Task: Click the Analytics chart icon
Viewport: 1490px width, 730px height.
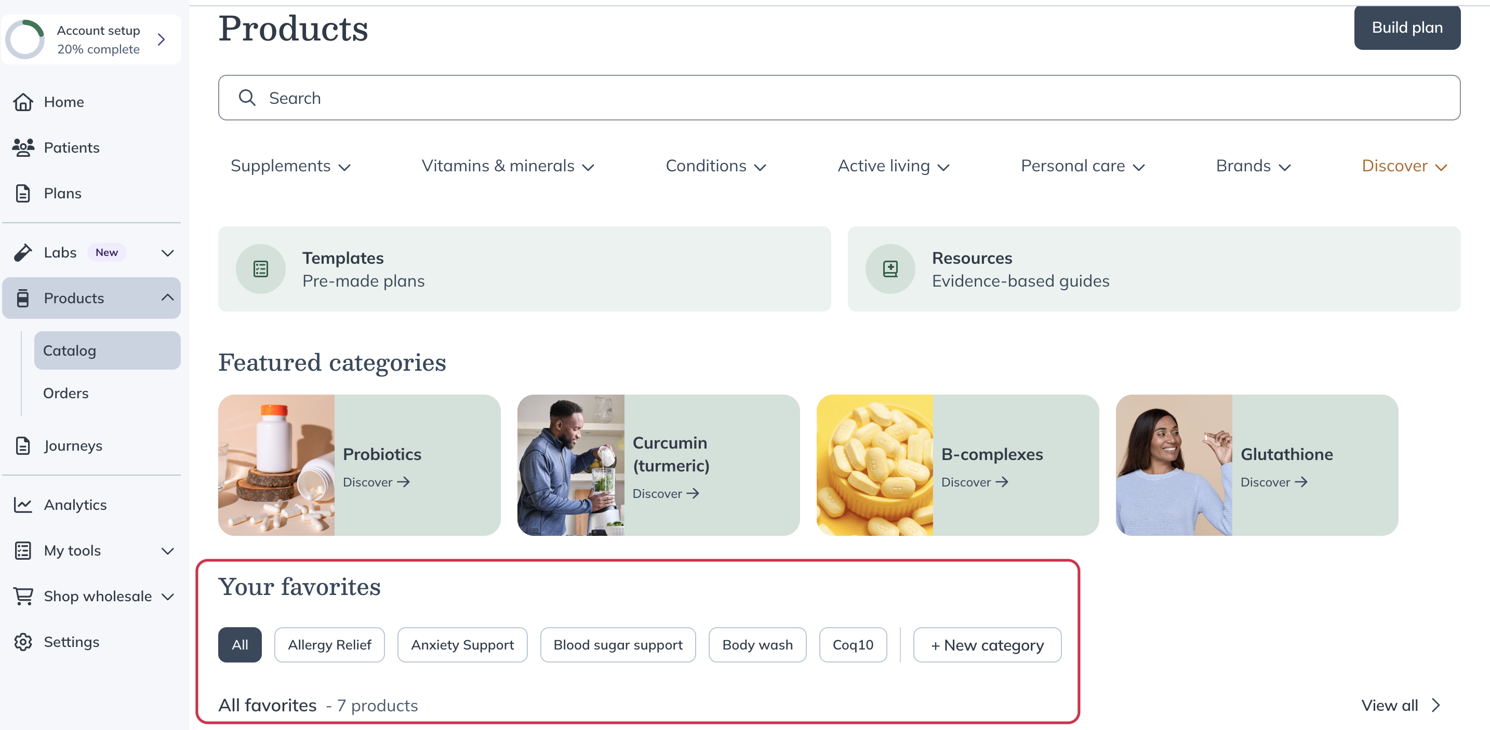Action: [x=22, y=505]
